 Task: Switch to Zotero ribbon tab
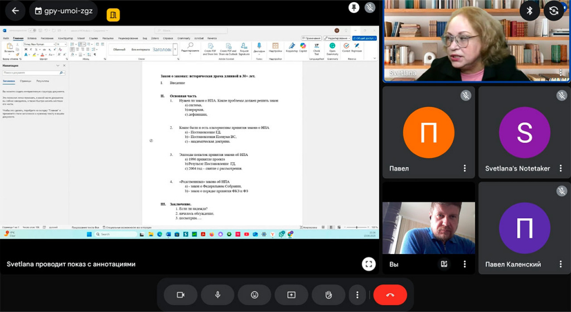click(x=155, y=38)
